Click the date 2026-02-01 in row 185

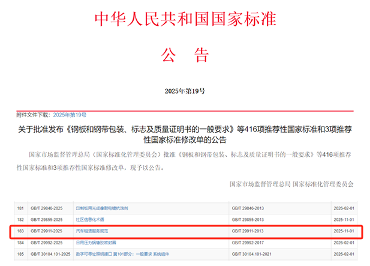pos(344,254)
